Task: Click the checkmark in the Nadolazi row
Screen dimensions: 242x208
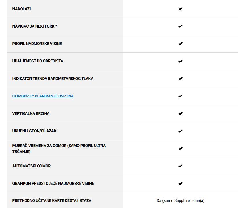Action: click(x=180, y=9)
